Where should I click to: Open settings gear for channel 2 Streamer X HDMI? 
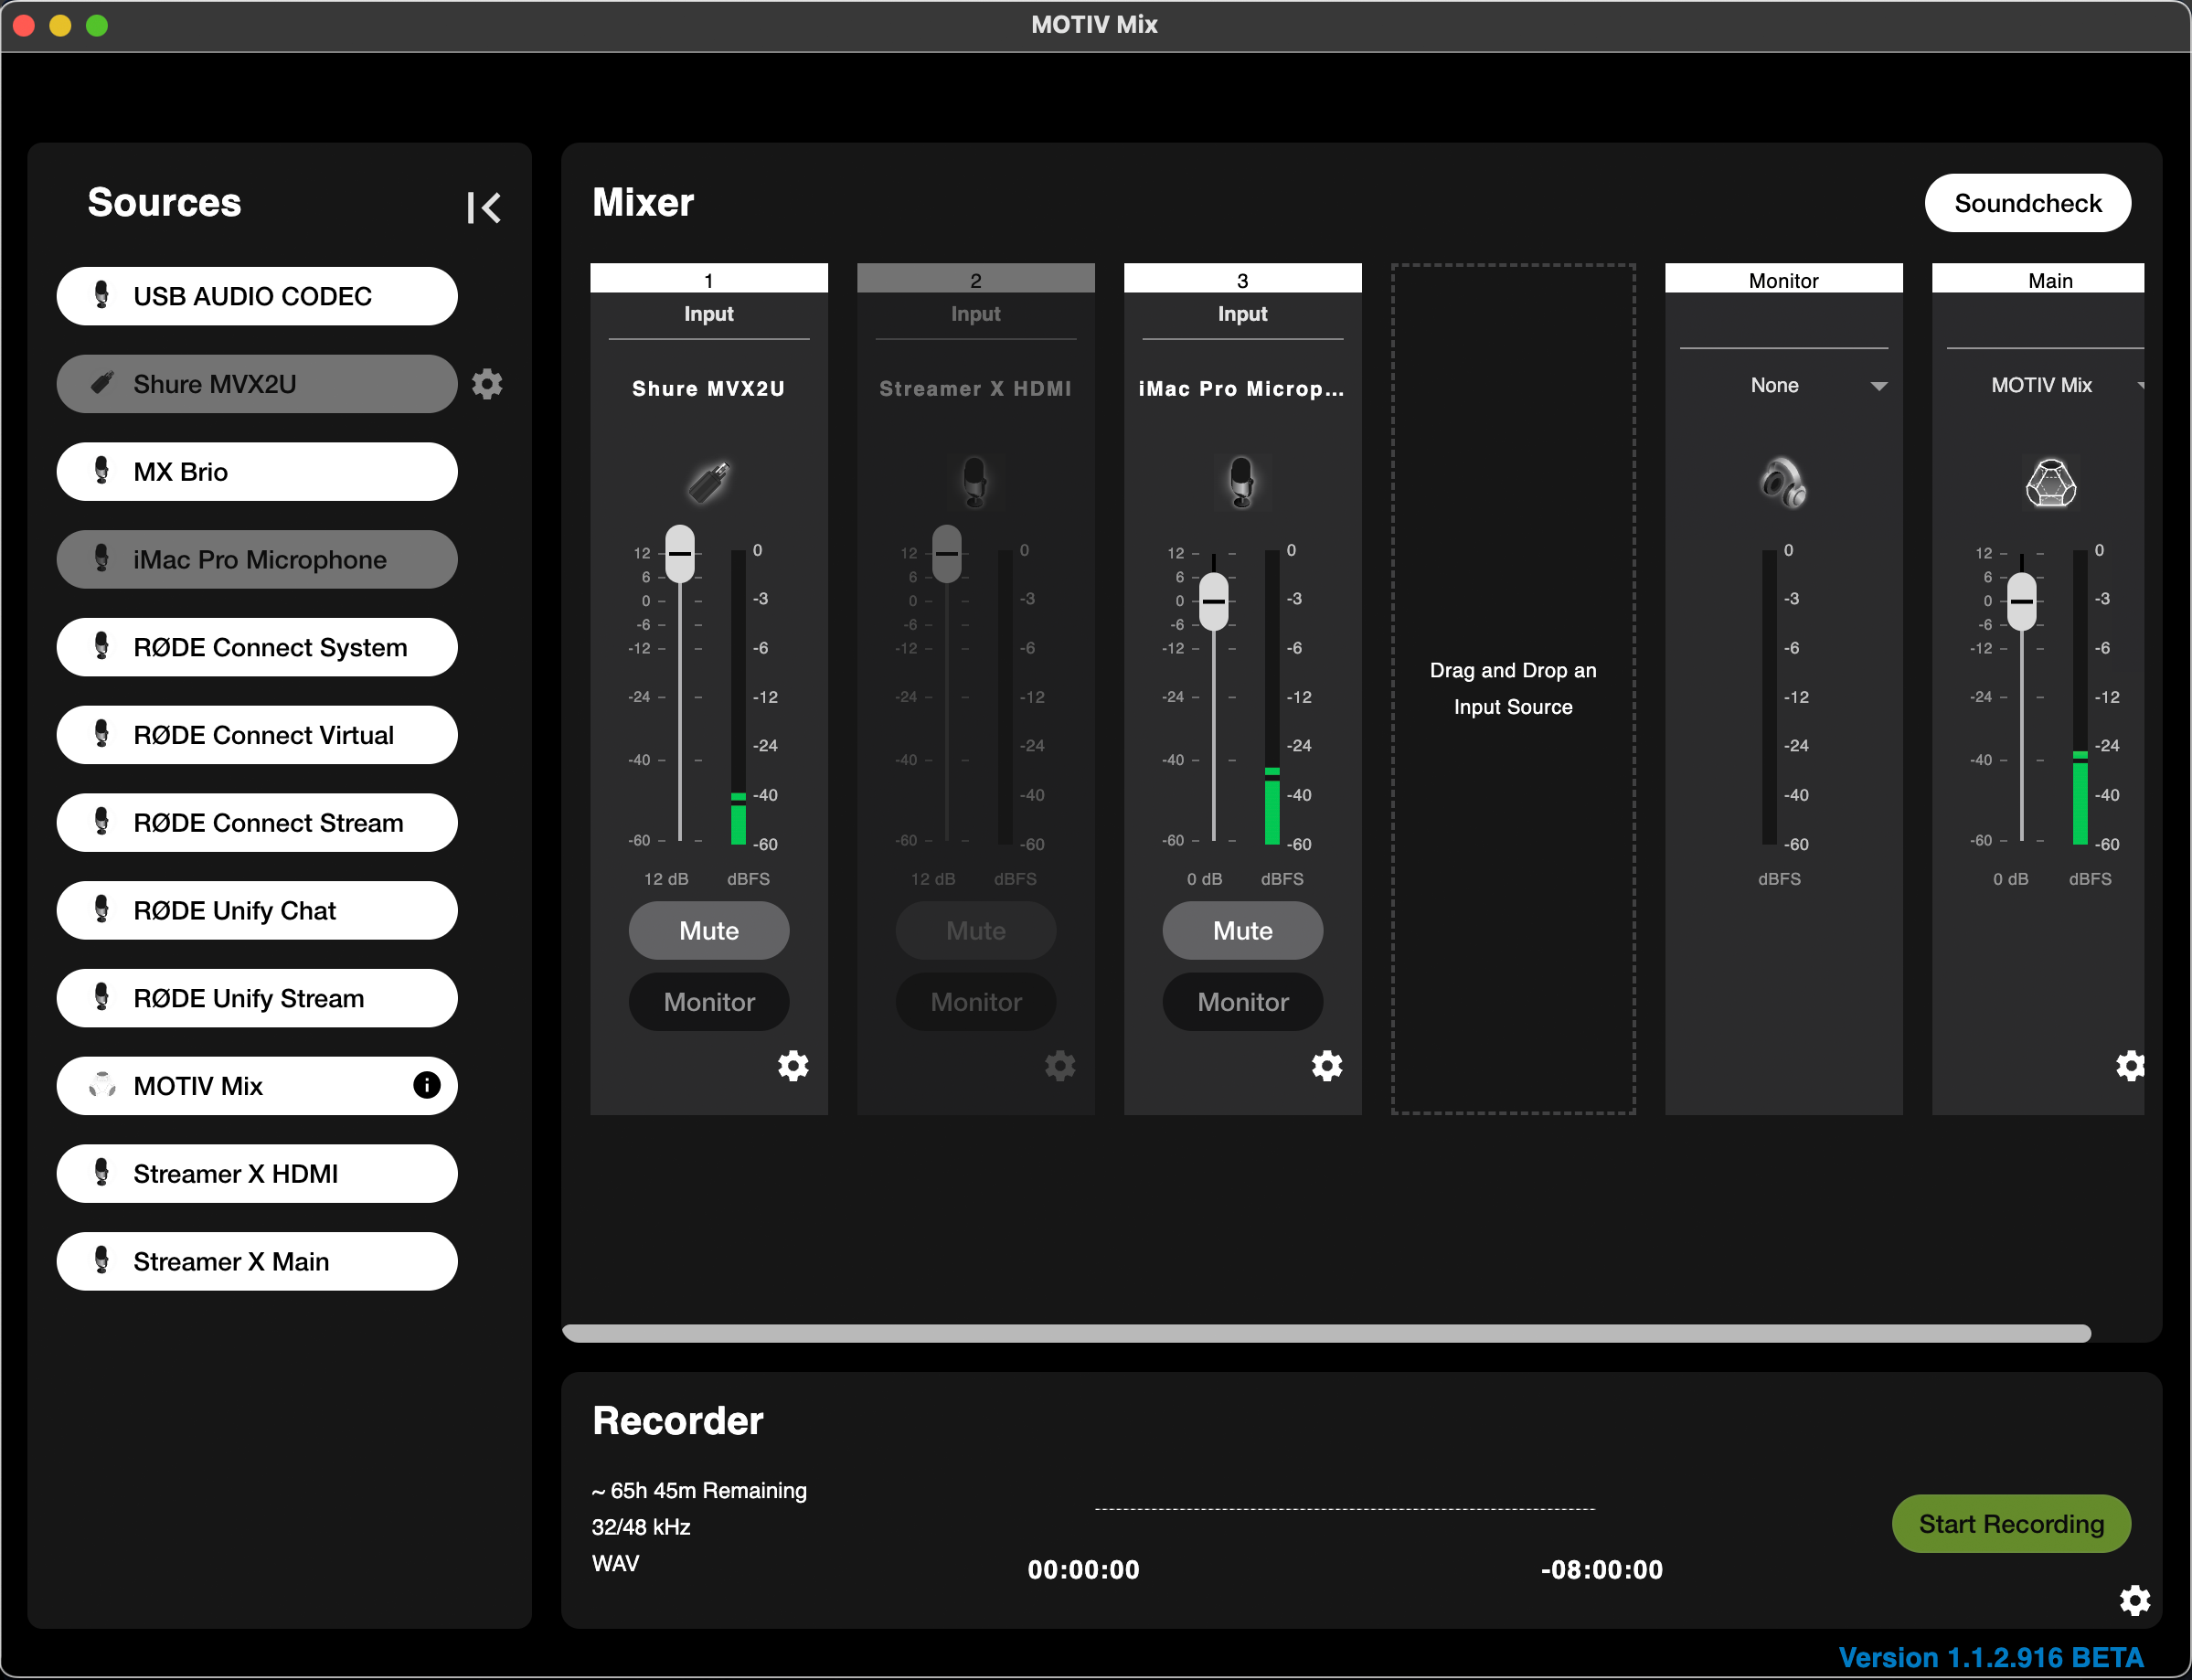tap(1060, 1065)
